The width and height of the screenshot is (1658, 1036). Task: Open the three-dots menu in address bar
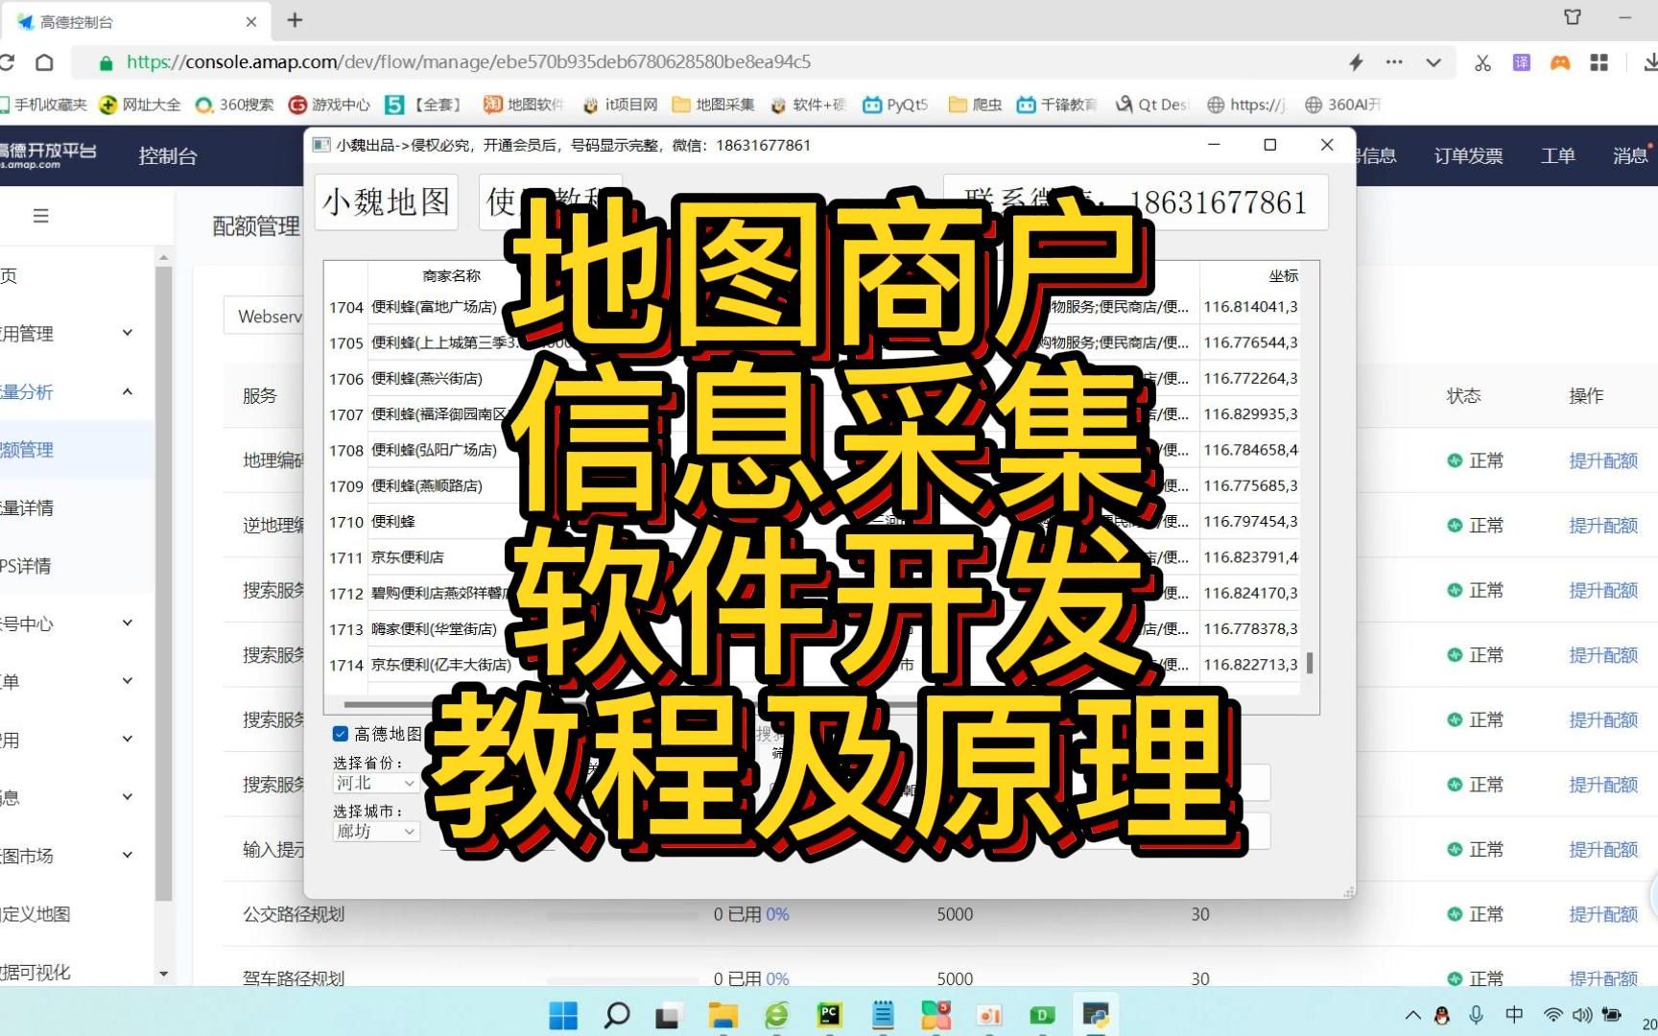tap(1394, 62)
